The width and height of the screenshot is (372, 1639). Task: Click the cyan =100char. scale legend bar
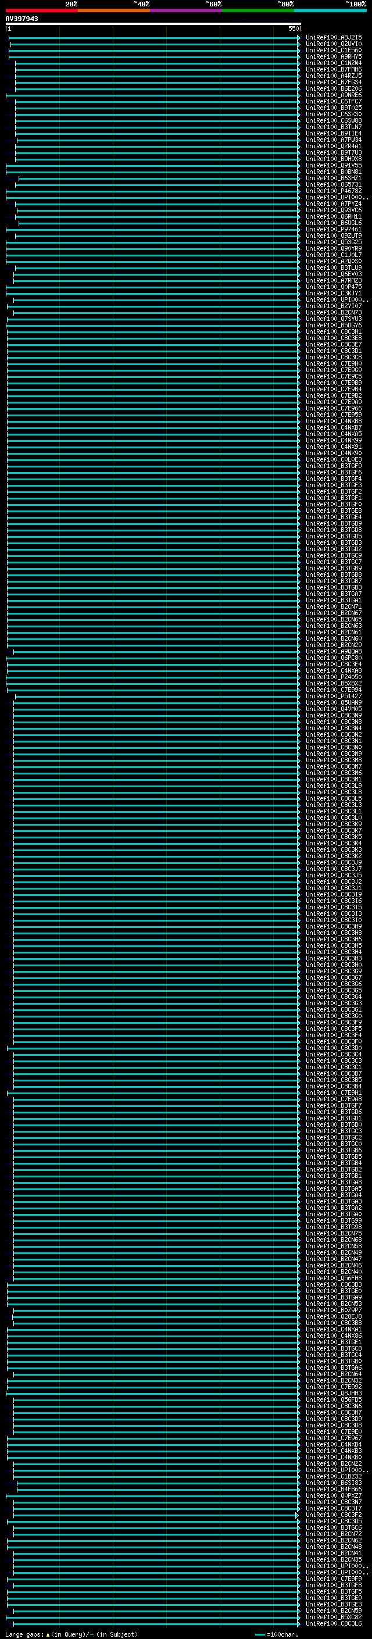pos(259,1634)
